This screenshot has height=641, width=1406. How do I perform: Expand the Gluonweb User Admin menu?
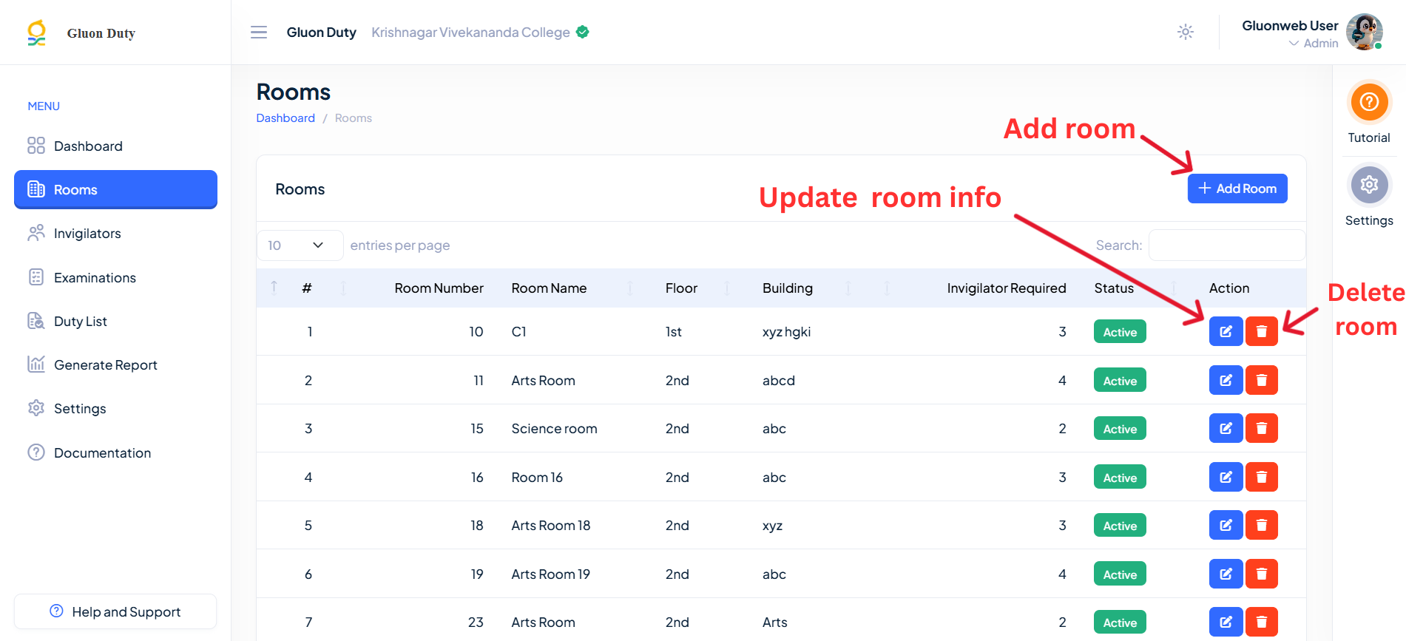[x=1290, y=34]
